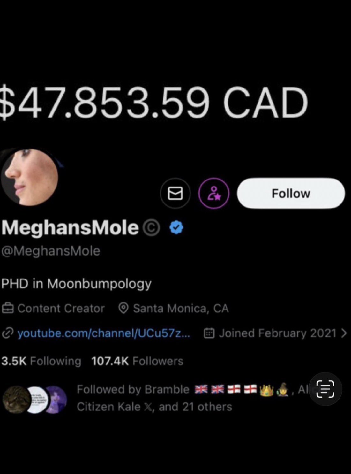The image size is (351, 474).
Task: Tap the cat avatar in followed-by row
Action: click(x=15, y=399)
